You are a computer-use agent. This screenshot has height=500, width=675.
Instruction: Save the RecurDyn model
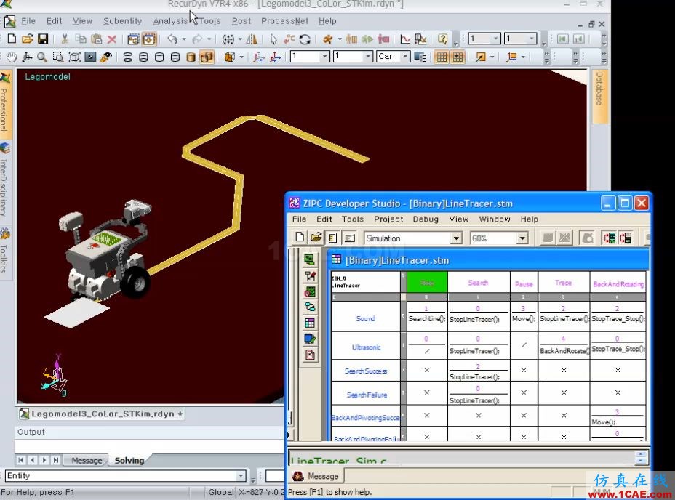click(x=43, y=39)
